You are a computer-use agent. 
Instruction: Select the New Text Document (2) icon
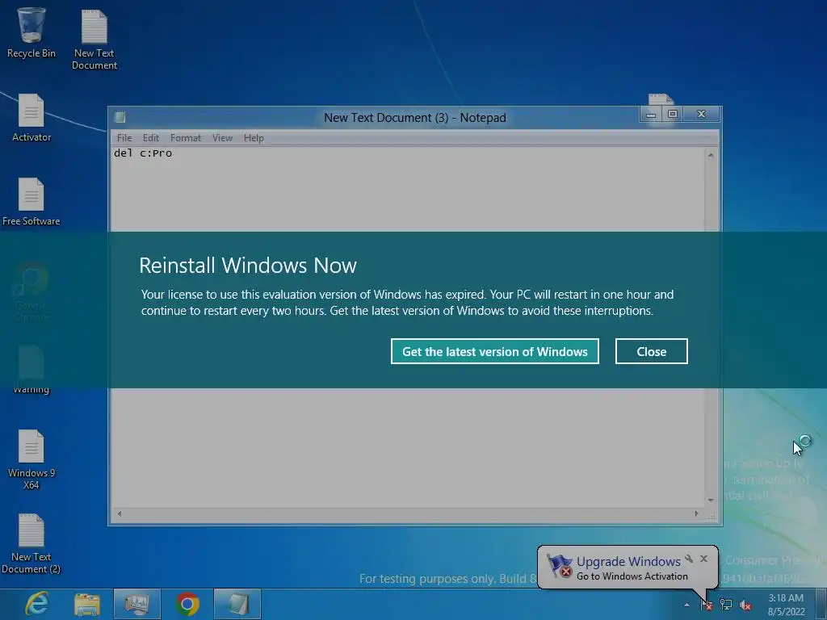(31, 543)
